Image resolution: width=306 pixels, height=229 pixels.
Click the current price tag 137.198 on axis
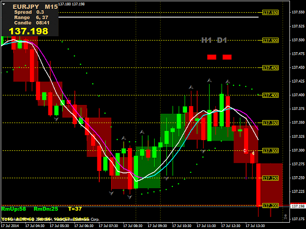(298, 206)
